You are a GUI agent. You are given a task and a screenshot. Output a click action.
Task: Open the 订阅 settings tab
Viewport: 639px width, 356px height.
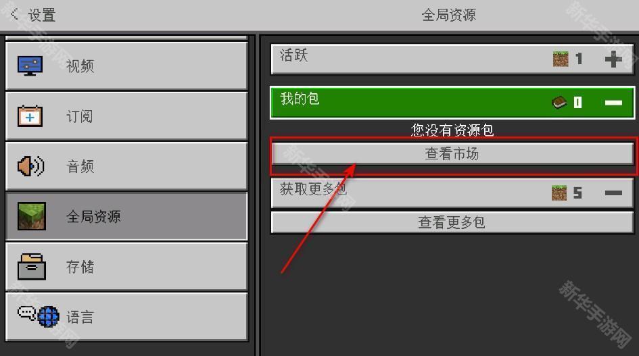pos(126,116)
